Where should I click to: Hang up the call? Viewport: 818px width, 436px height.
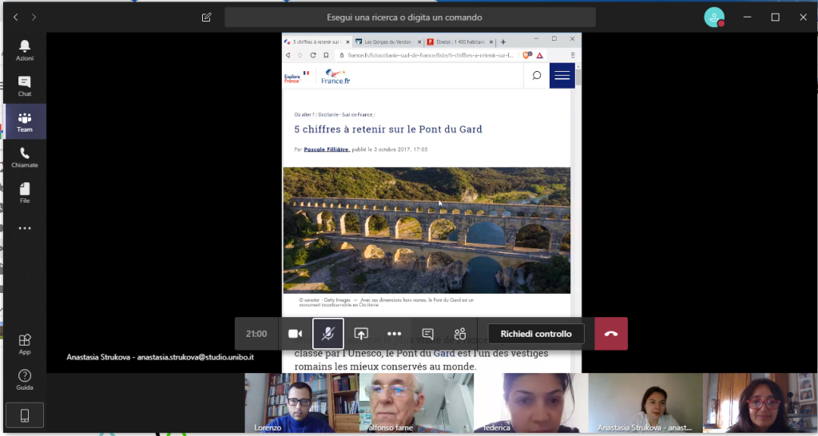point(611,334)
